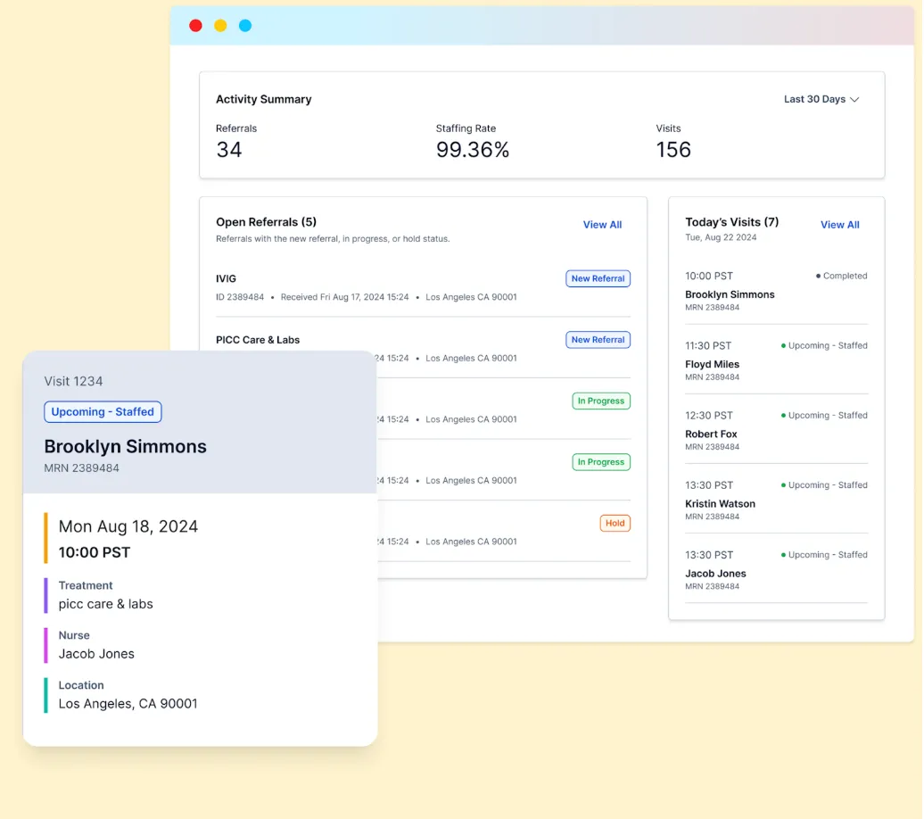
Task: Click the Mon Aug 18, 2024 date
Action: click(128, 526)
